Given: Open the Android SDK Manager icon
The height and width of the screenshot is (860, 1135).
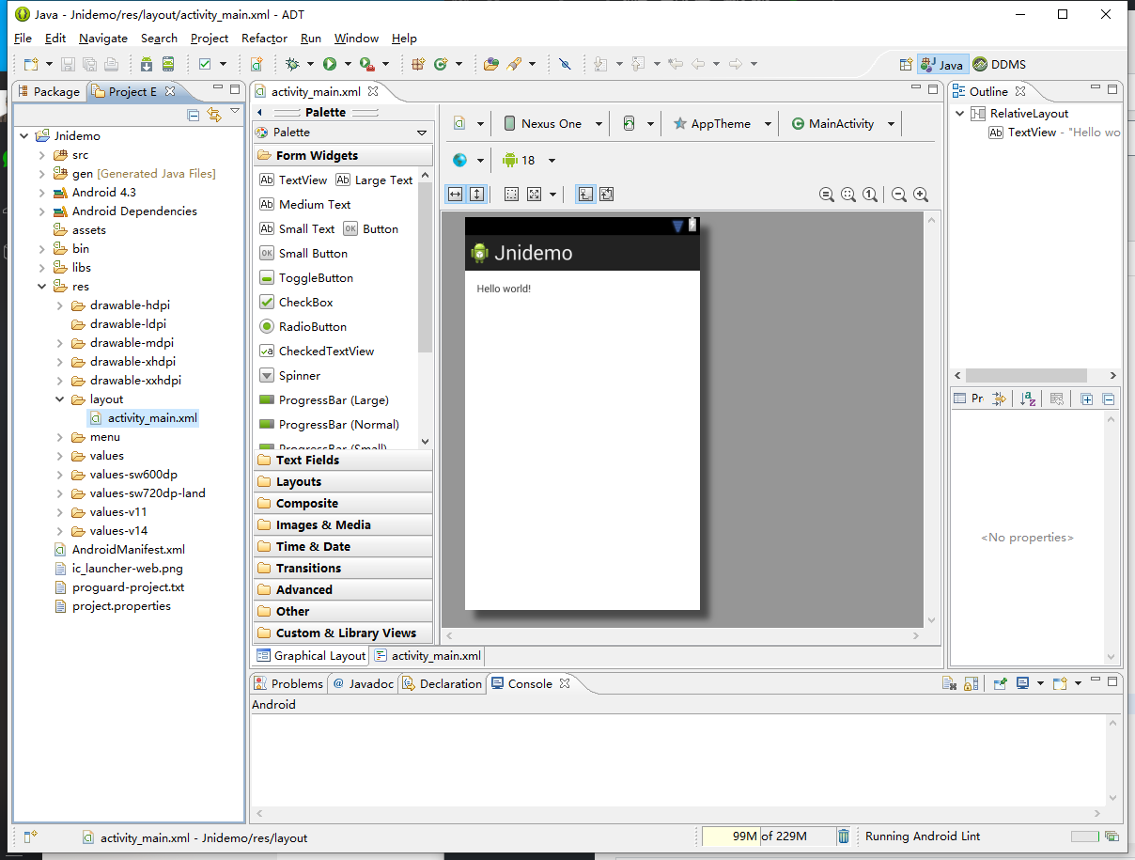Looking at the screenshot, I should tap(147, 64).
